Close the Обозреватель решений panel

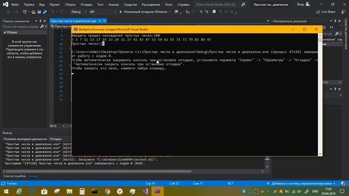click(339, 21)
